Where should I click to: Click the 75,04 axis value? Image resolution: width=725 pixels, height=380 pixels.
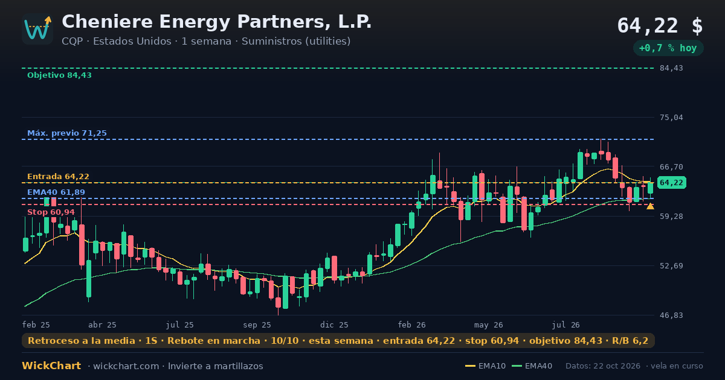pos(671,118)
